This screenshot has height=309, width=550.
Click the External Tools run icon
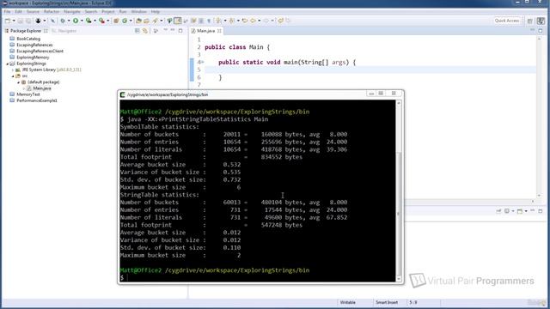101,21
